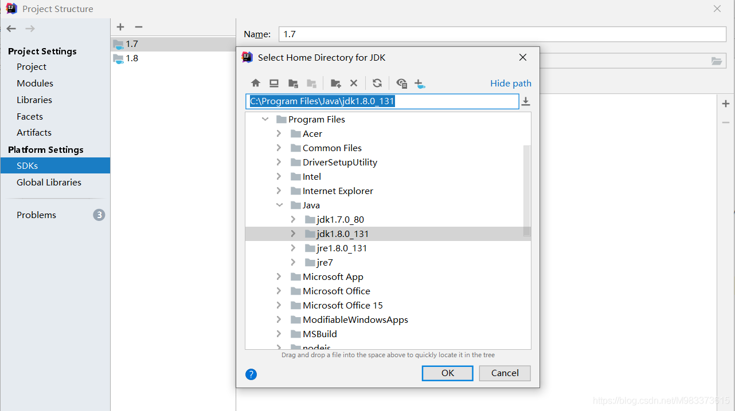This screenshot has height=411, width=735.
Task: Select the Microsoft App folder
Action: 333,276
